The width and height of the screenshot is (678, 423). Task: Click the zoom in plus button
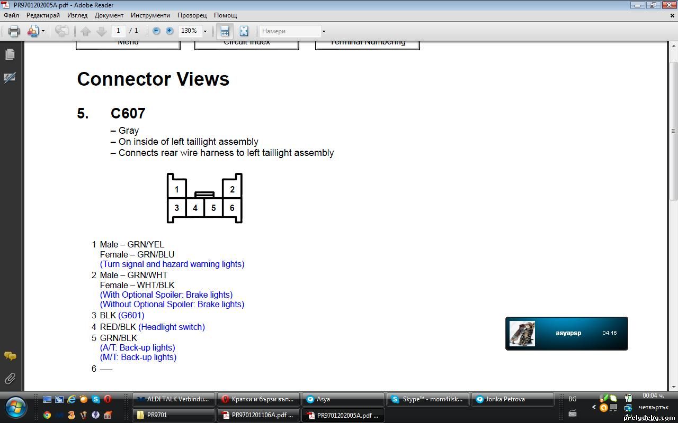[x=169, y=31]
